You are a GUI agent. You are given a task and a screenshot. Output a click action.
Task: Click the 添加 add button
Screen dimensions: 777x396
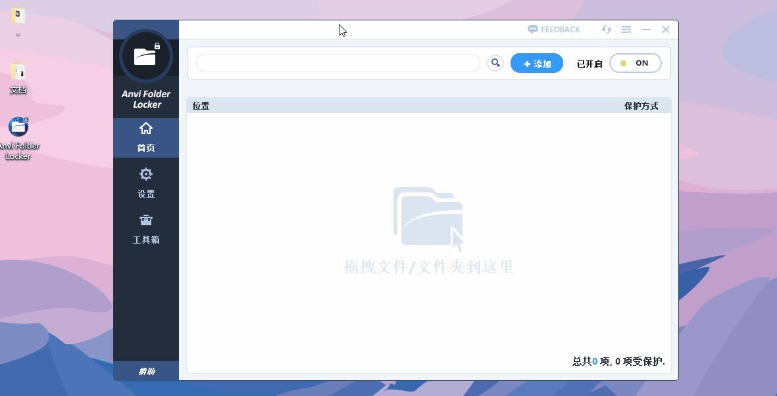[537, 63]
